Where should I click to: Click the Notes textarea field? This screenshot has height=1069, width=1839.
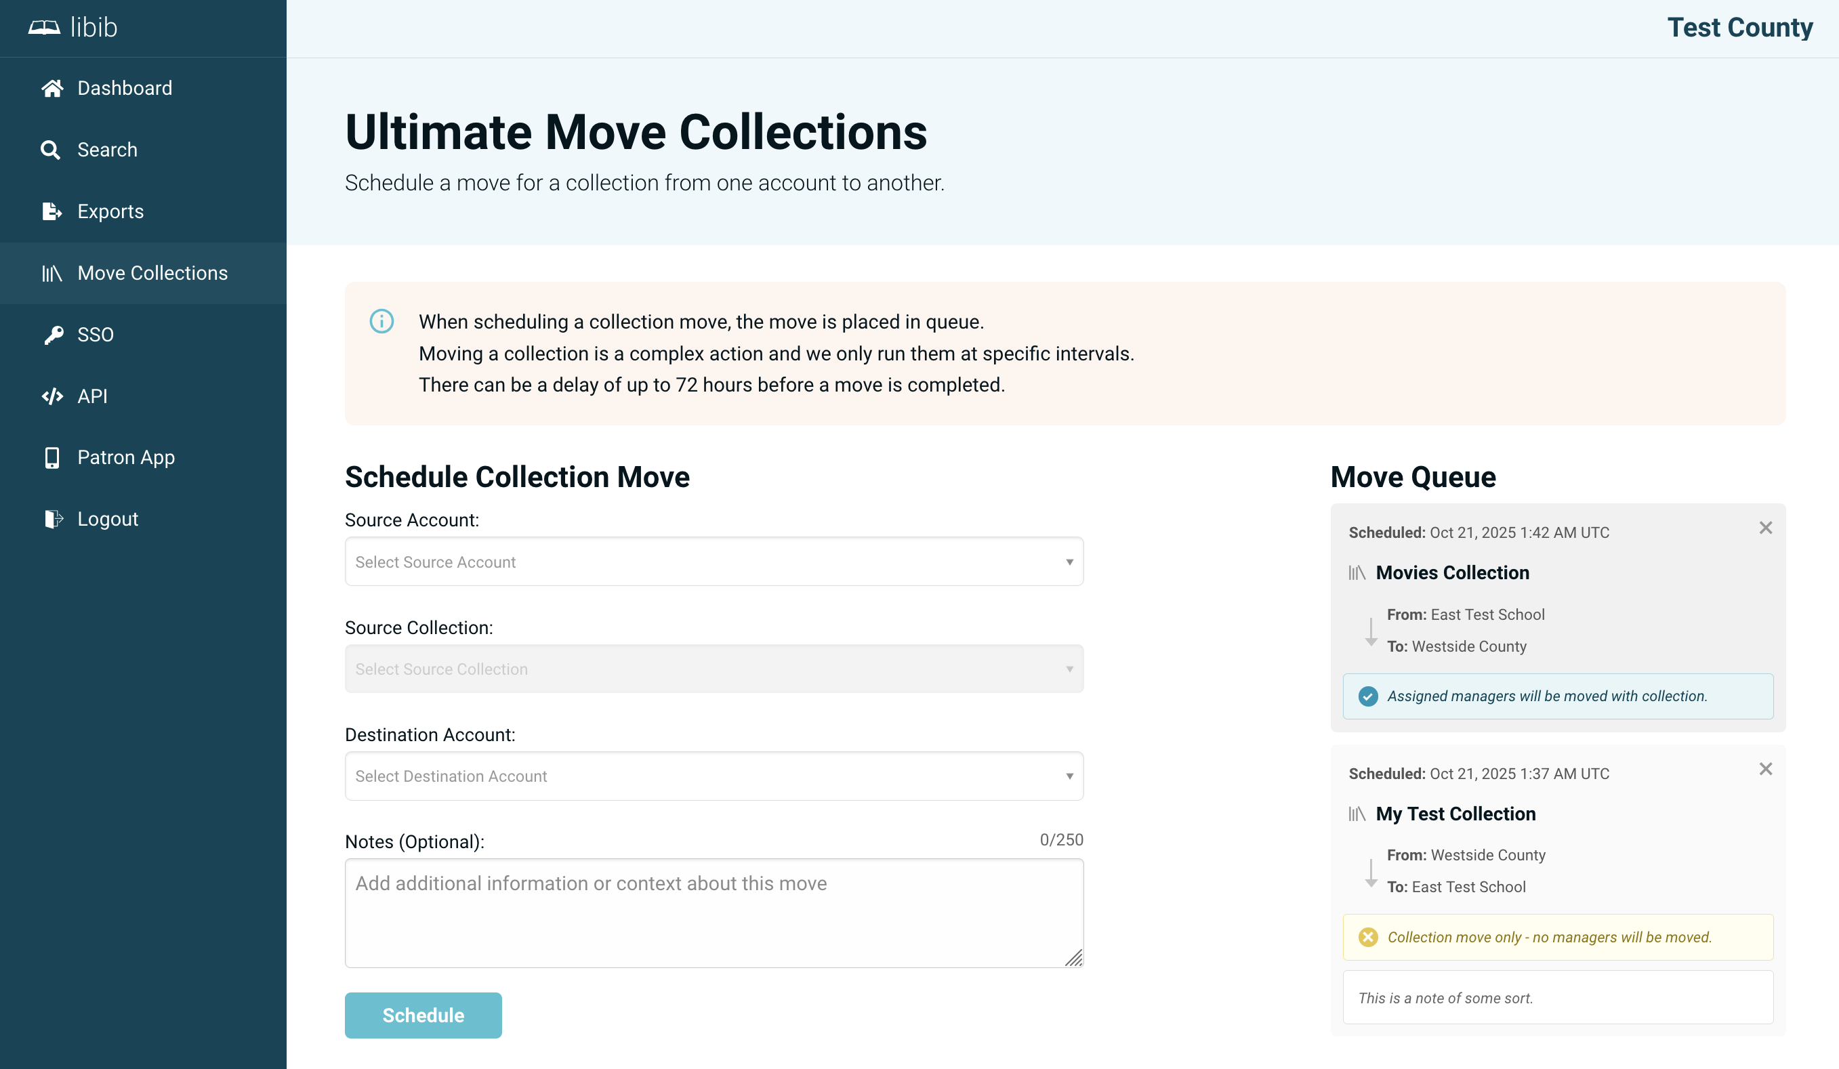tap(714, 913)
